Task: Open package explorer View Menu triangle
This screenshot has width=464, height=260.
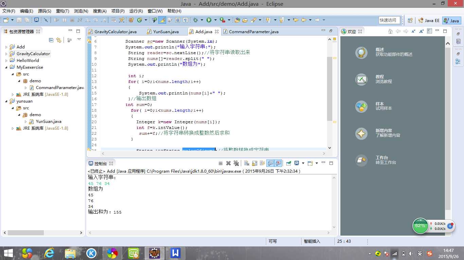Action: (79, 40)
